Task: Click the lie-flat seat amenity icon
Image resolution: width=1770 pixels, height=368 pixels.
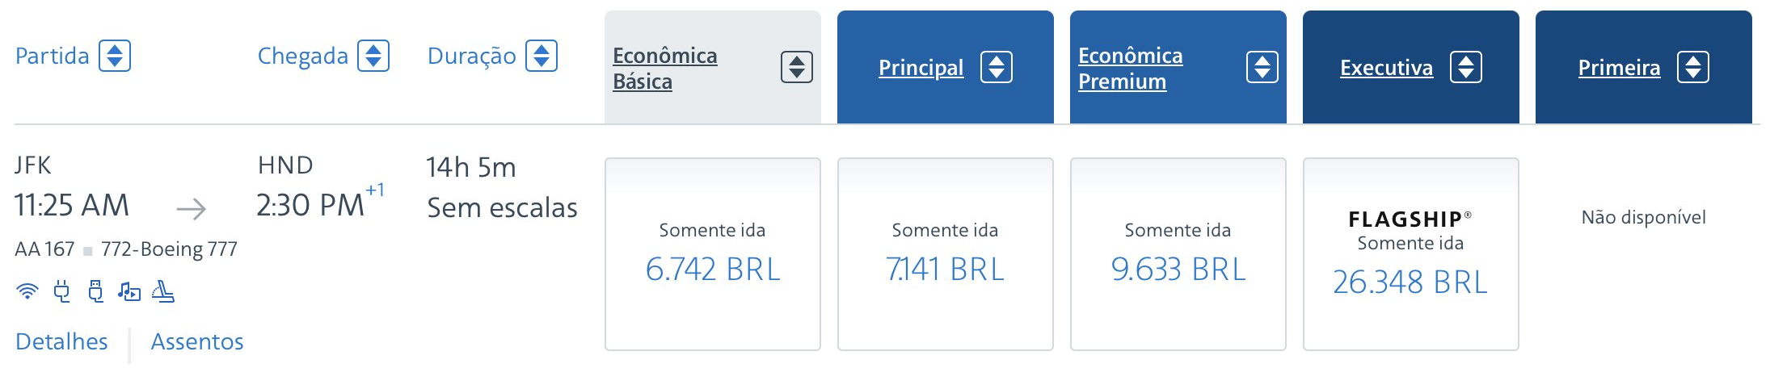Action: 163,291
